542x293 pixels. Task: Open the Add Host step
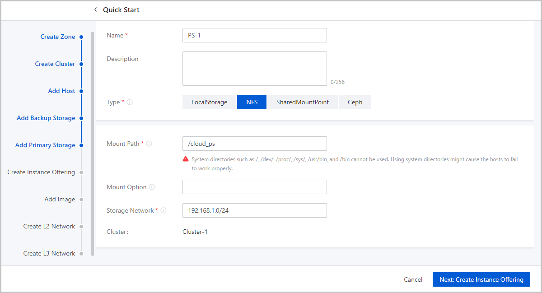61,91
